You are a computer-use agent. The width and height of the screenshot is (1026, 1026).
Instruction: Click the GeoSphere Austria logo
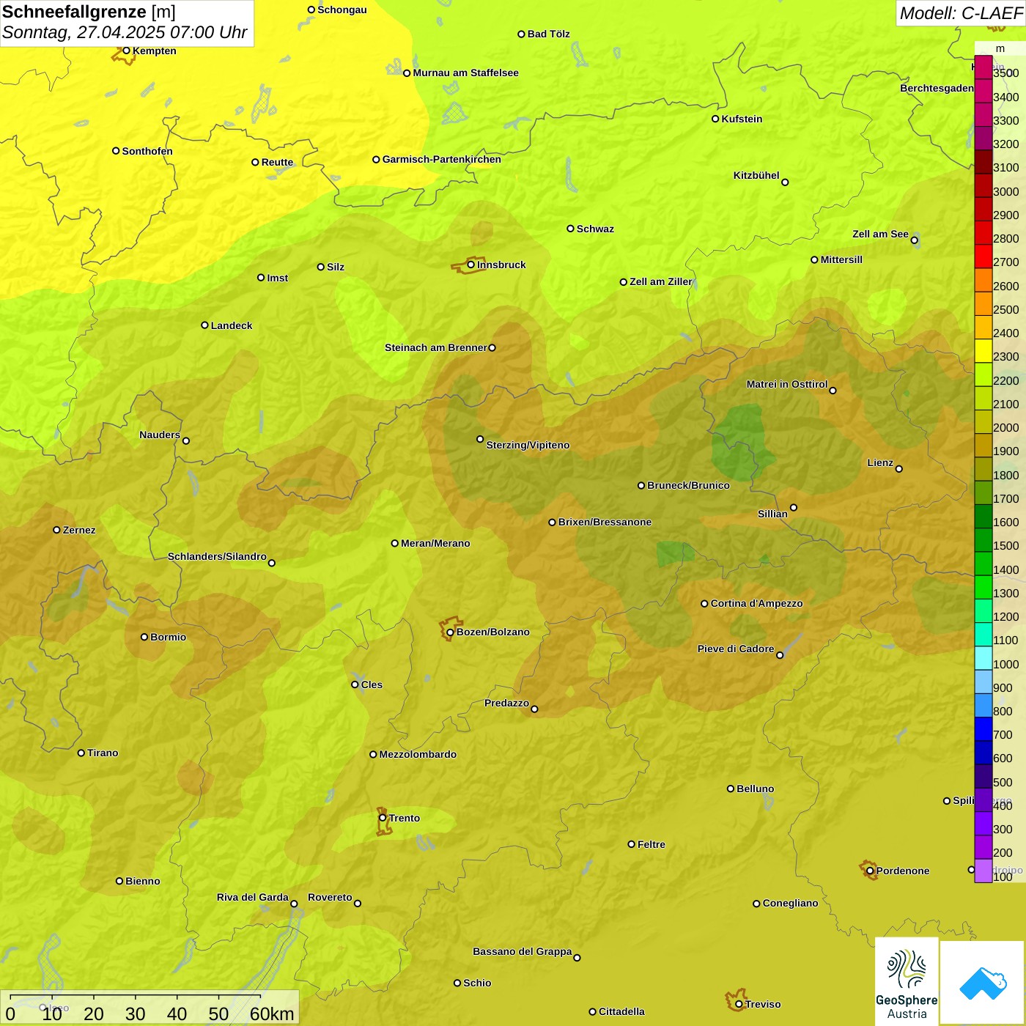click(907, 982)
